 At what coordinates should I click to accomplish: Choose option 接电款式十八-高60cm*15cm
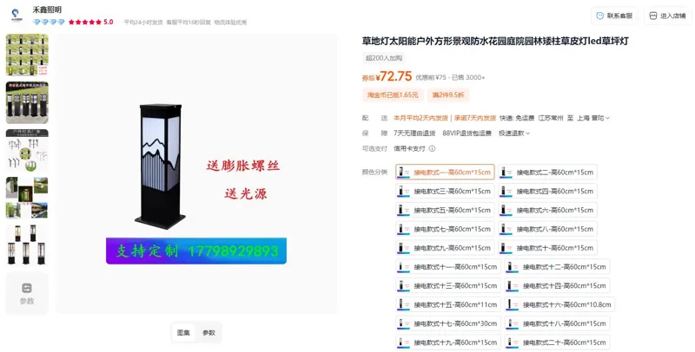pos(557,323)
